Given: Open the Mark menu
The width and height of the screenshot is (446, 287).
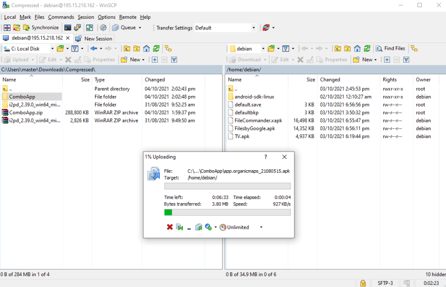Looking at the screenshot, I should tap(25, 17).
